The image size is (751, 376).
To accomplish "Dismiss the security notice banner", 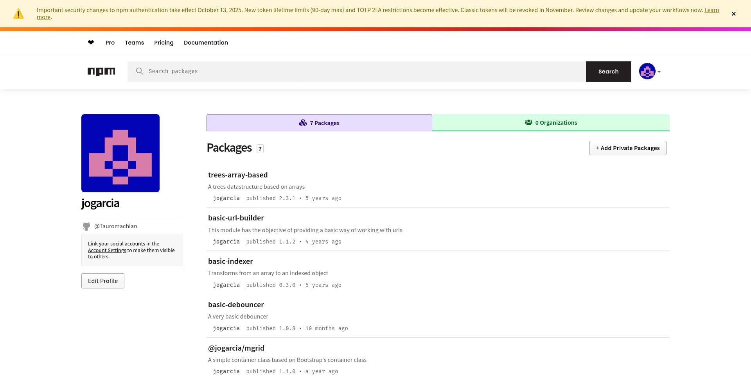I will click(734, 13).
